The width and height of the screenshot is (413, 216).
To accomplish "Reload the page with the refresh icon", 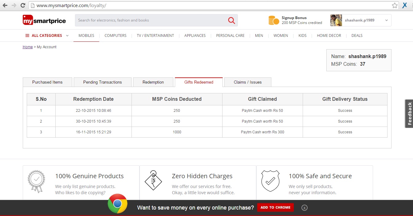I will (x=23, y=5).
